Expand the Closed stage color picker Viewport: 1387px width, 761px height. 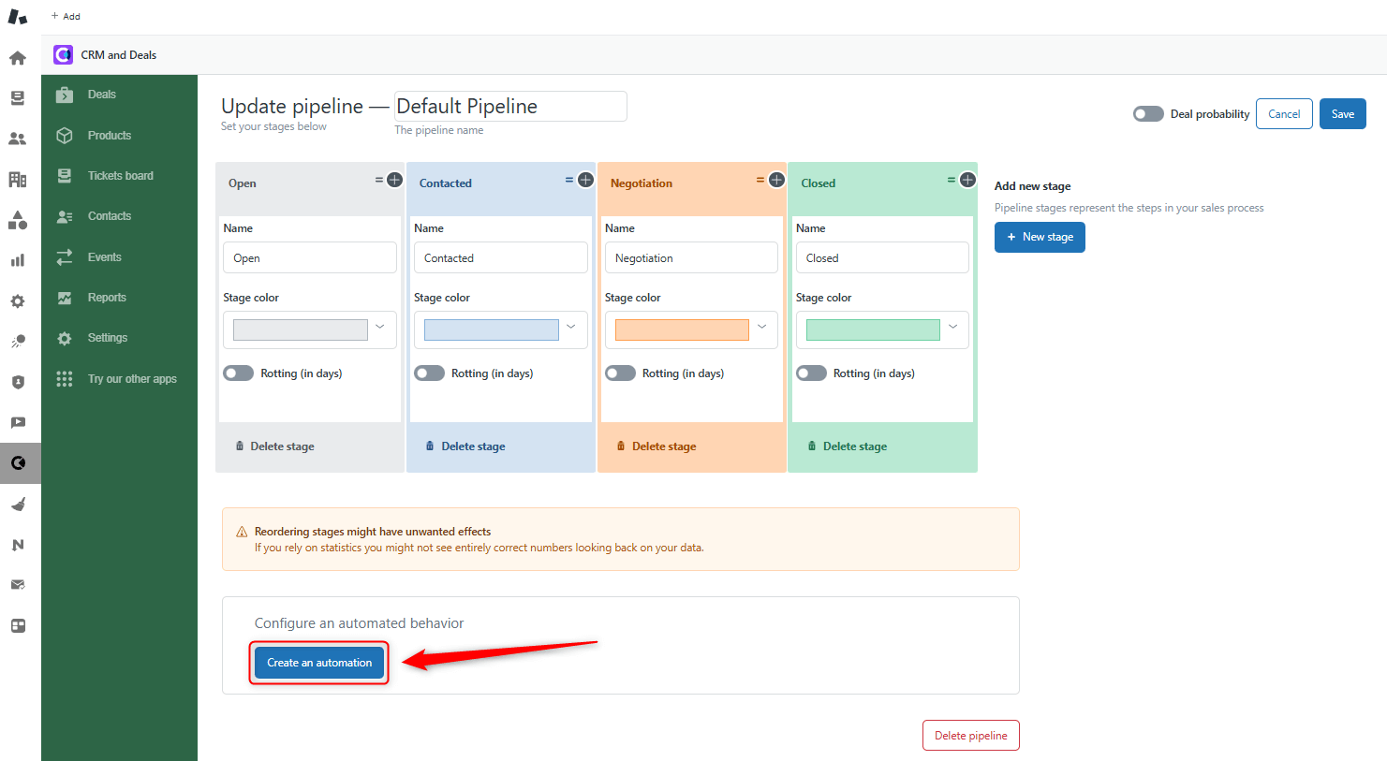point(952,329)
